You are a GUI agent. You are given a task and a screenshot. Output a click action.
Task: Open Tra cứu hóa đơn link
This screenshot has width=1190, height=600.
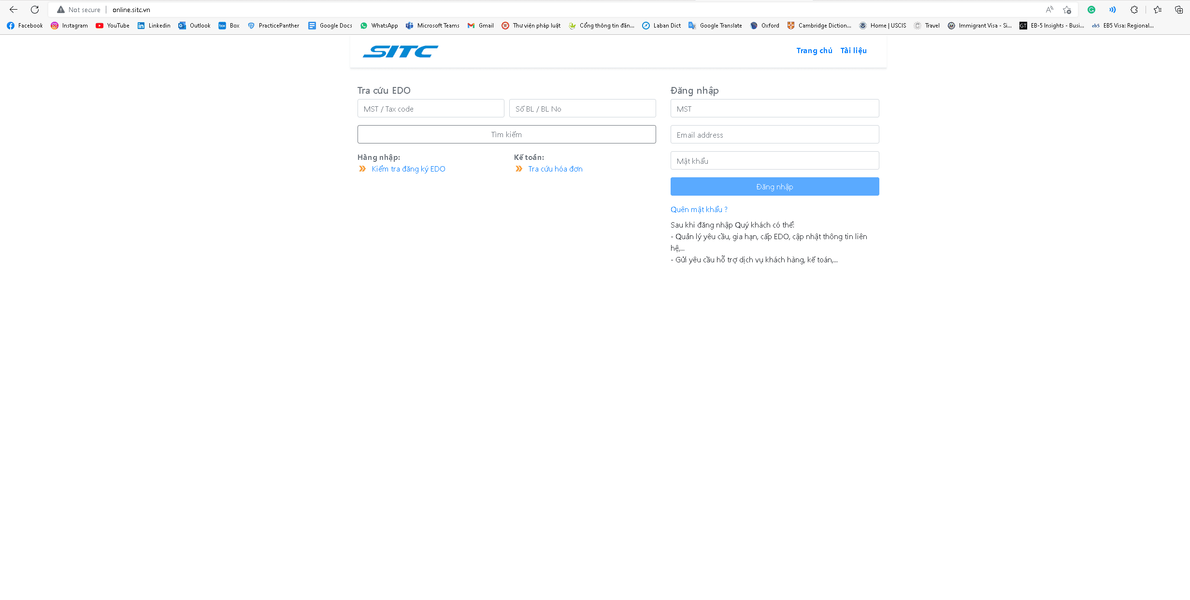[x=555, y=169]
